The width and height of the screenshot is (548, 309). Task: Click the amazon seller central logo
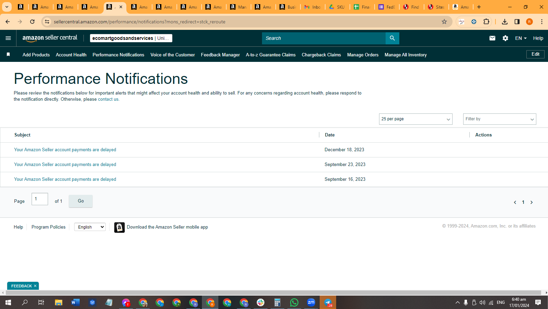(50, 38)
